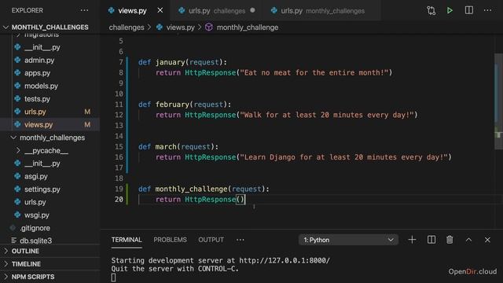Open __init__.py in the challenges folder
503x283 pixels.
point(50,47)
